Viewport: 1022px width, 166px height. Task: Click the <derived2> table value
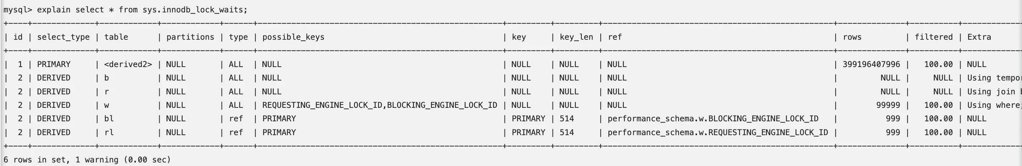128,64
